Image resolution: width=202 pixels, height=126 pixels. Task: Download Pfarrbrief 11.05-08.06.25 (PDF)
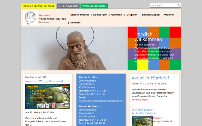pos(149,84)
